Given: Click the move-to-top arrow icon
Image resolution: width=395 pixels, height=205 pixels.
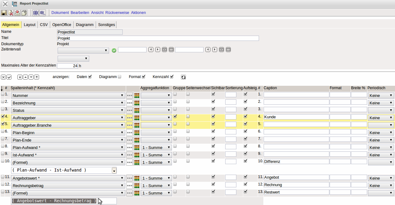Looking at the screenshot, I should point(20,77).
